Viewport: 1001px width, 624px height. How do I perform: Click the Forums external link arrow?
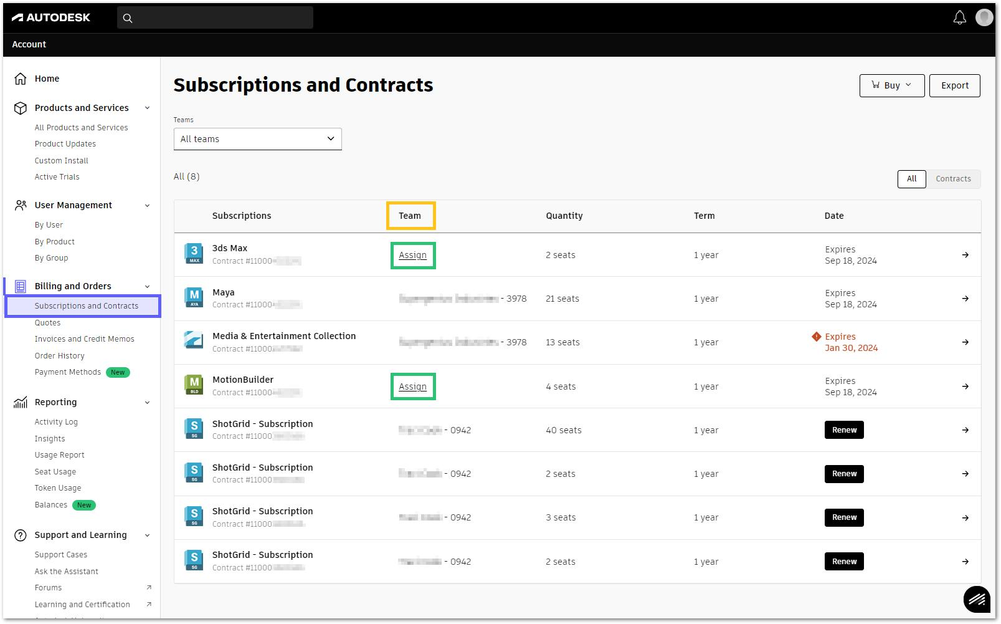(149, 587)
